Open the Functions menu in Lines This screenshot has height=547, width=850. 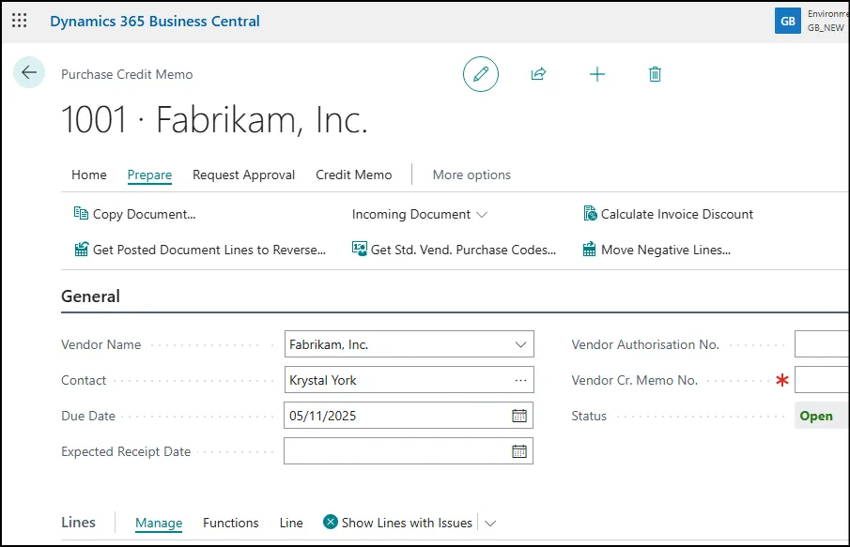click(230, 524)
